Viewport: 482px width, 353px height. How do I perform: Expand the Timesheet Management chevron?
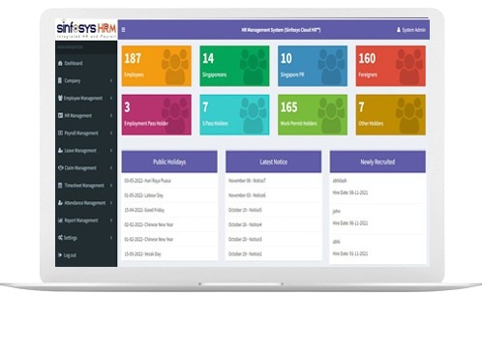point(111,185)
